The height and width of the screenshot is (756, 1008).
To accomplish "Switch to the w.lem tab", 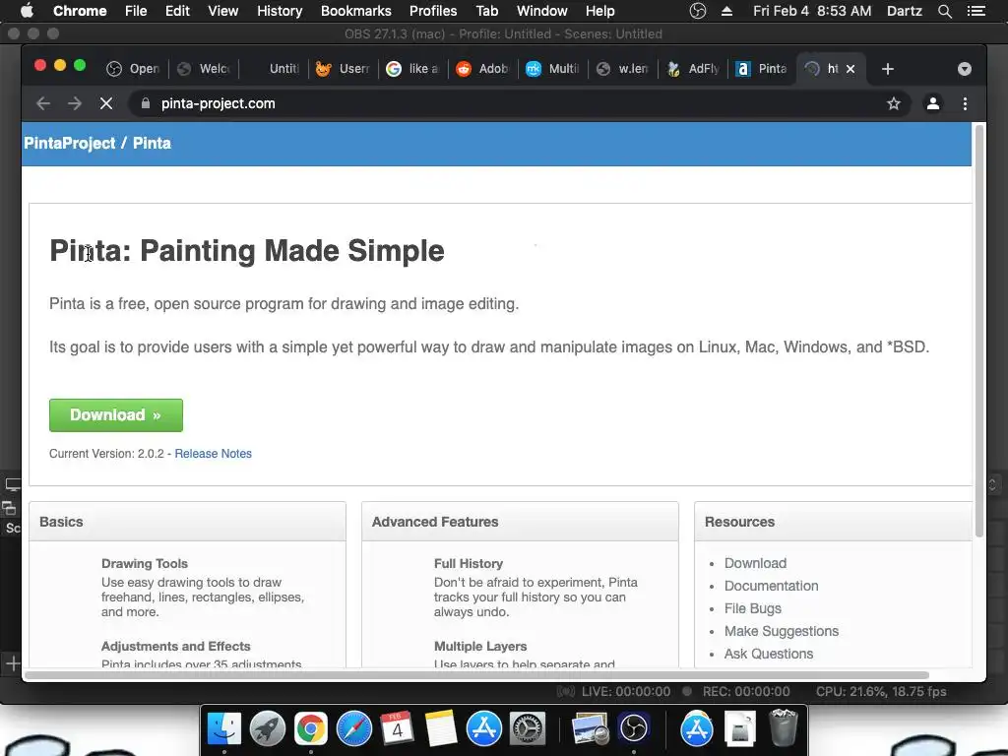I will coord(623,69).
